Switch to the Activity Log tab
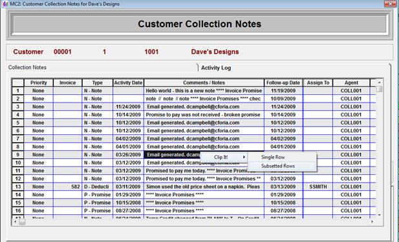The height and width of the screenshot is (242, 399). coord(216,68)
